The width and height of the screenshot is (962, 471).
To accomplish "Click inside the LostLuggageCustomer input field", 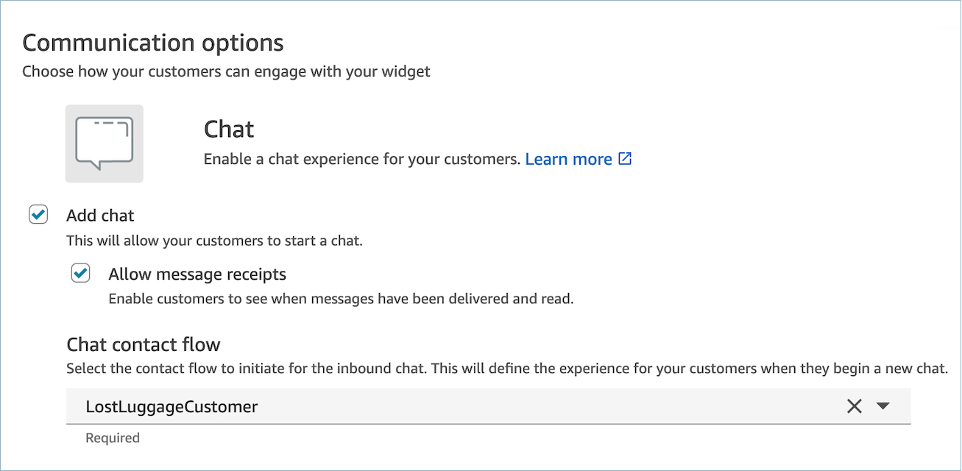I will 368,406.
